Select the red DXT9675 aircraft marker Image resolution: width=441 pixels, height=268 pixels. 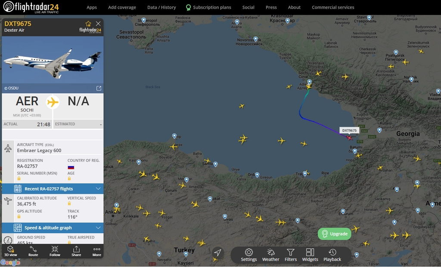[349, 138]
